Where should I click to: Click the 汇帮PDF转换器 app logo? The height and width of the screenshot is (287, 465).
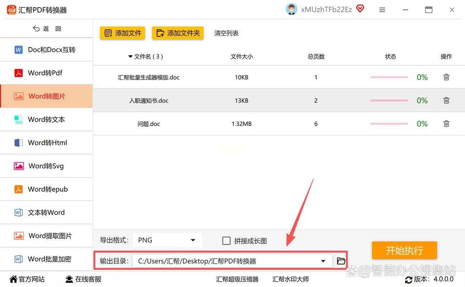pyautogui.click(x=11, y=10)
